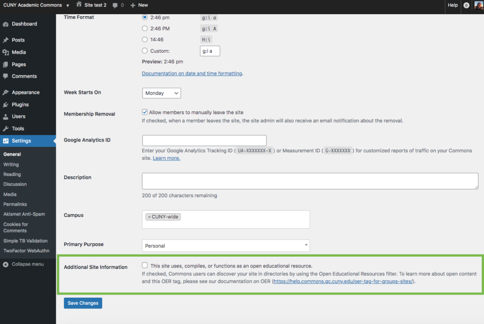Click the Media library icon in sidebar
The image size is (484, 324).
pos(6,52)
